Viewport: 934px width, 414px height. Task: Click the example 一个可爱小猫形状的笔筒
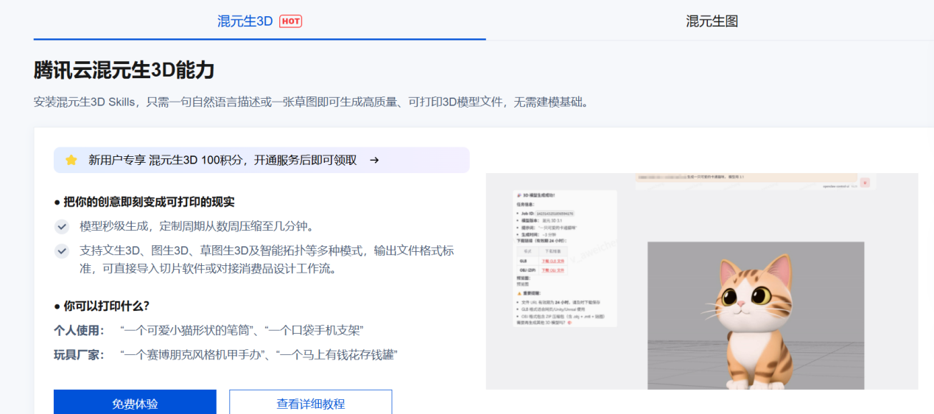click(187, 330)
